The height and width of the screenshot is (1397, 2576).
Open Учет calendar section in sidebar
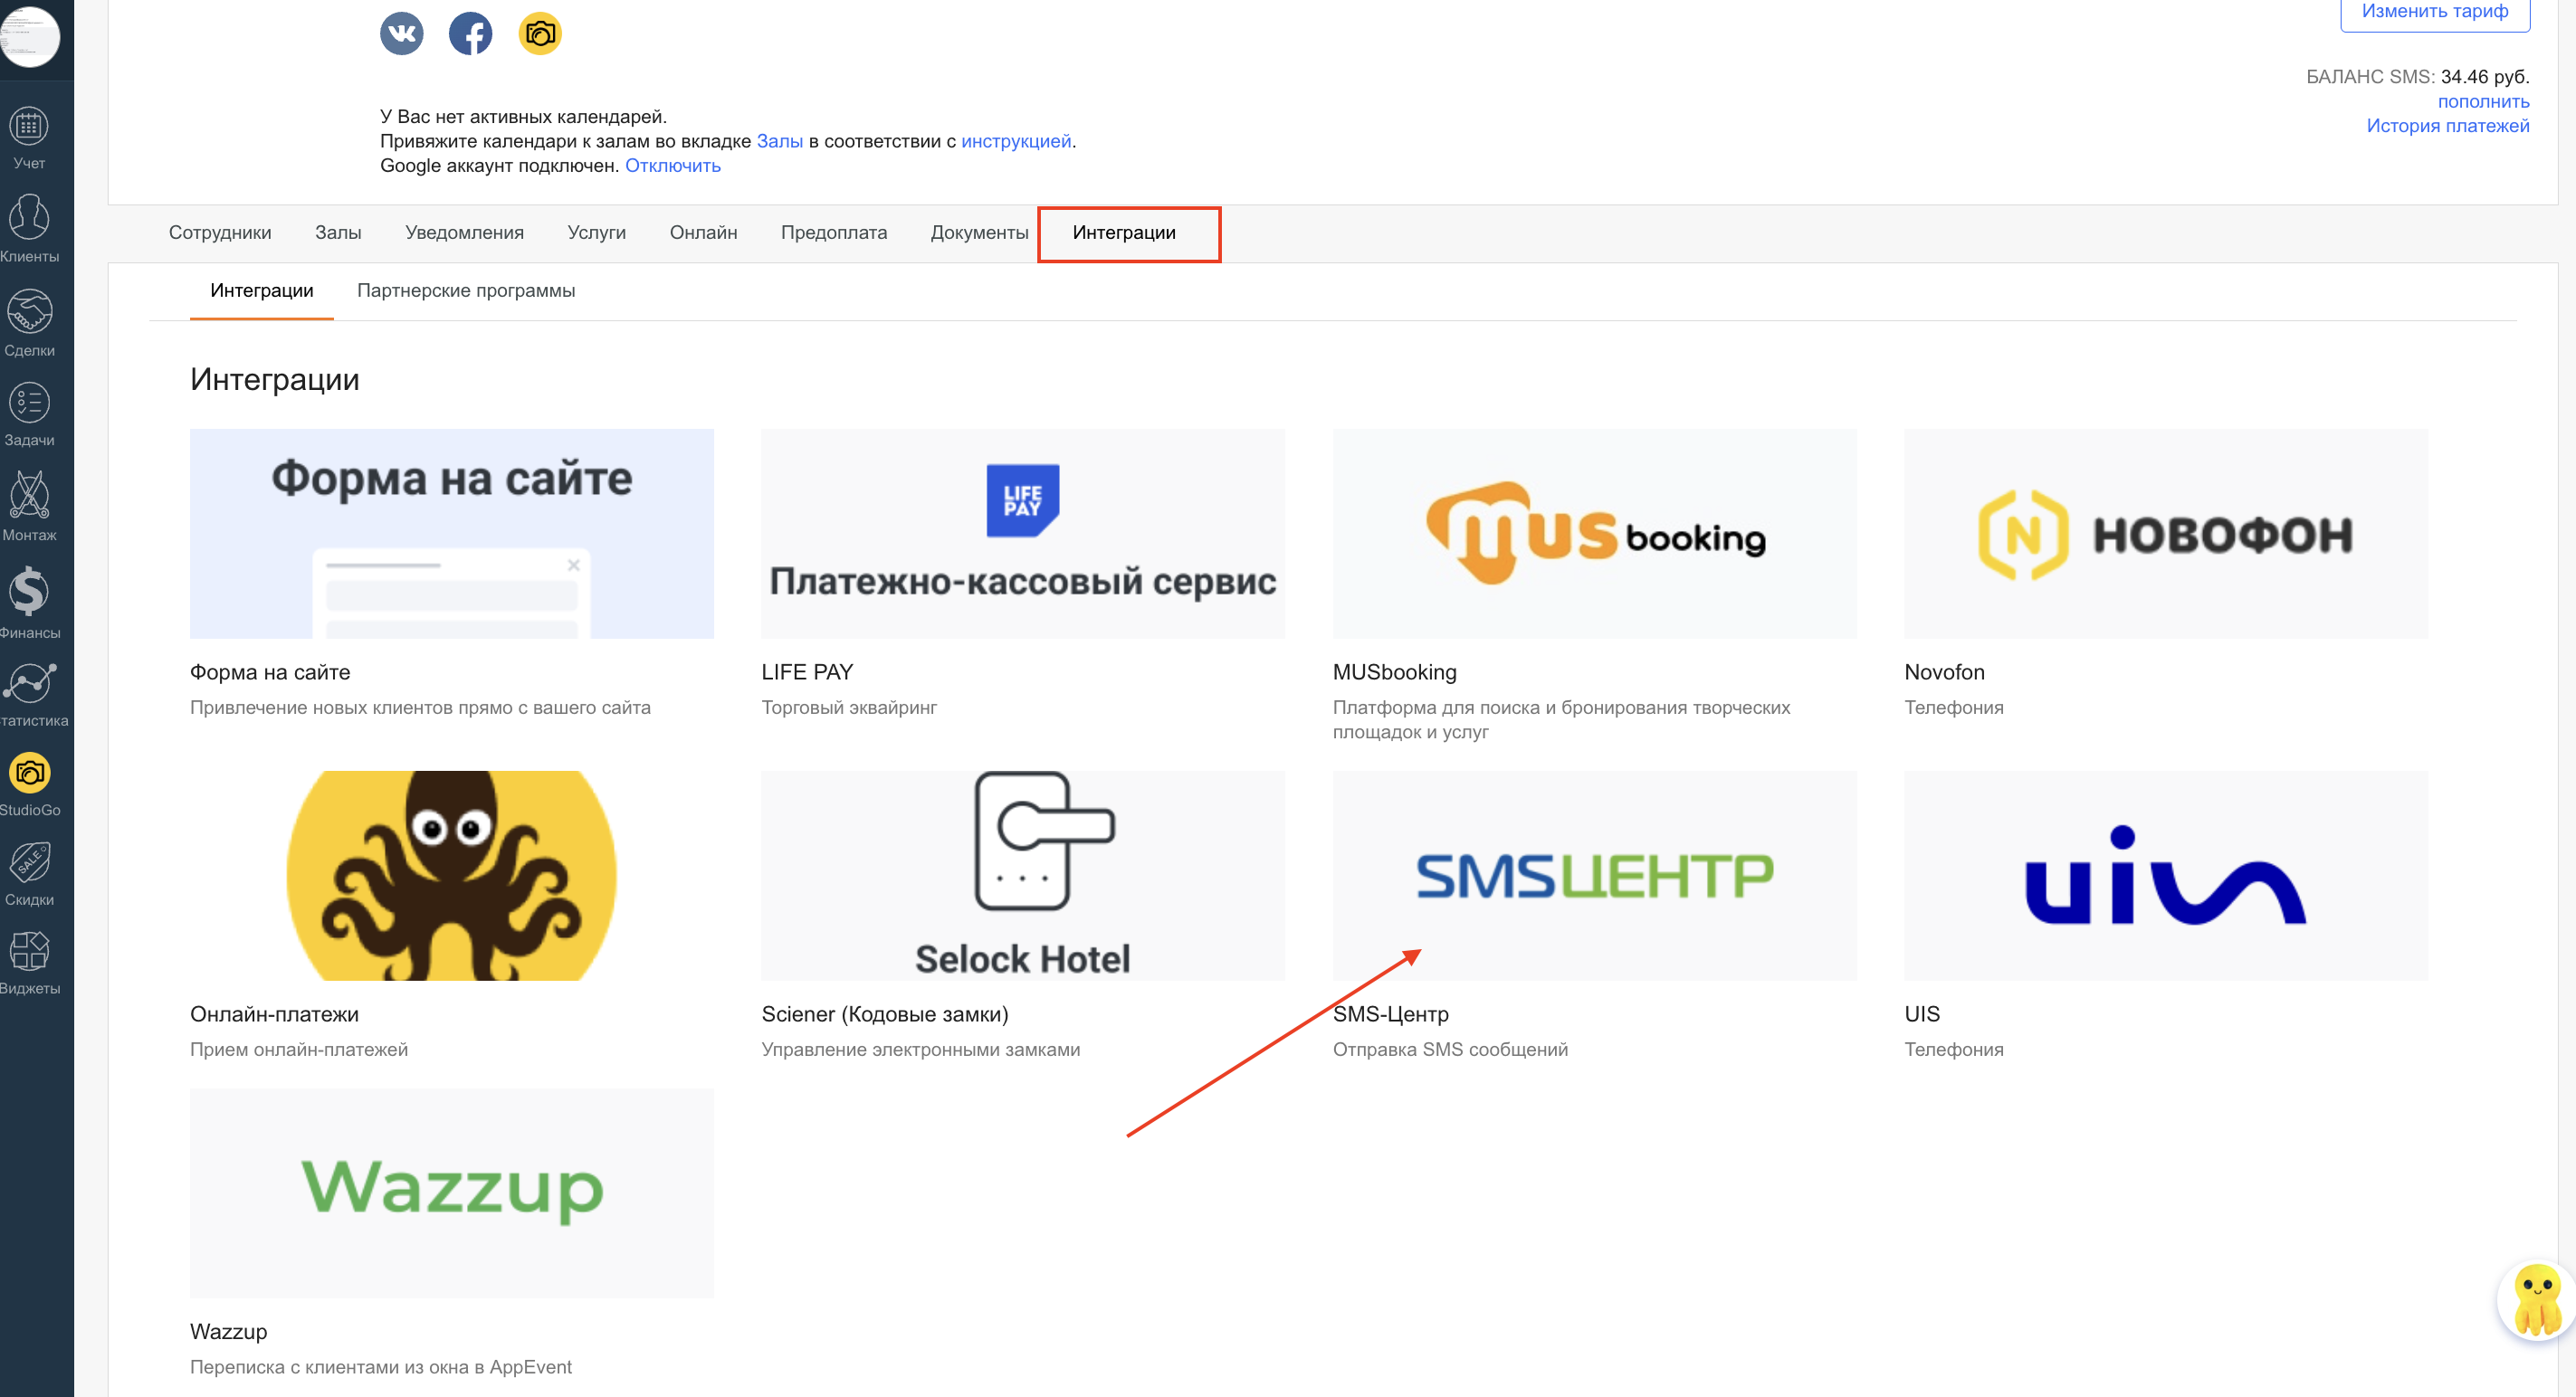click(29, 137)
